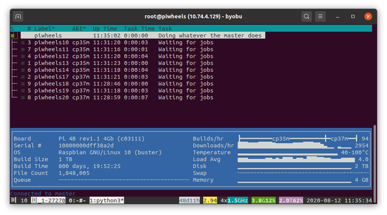Click the OS value Raspbian GNU/Linux 10
The width and height of the screenshot is (387, 215).
pyautogui.click(x=95, y=152)
